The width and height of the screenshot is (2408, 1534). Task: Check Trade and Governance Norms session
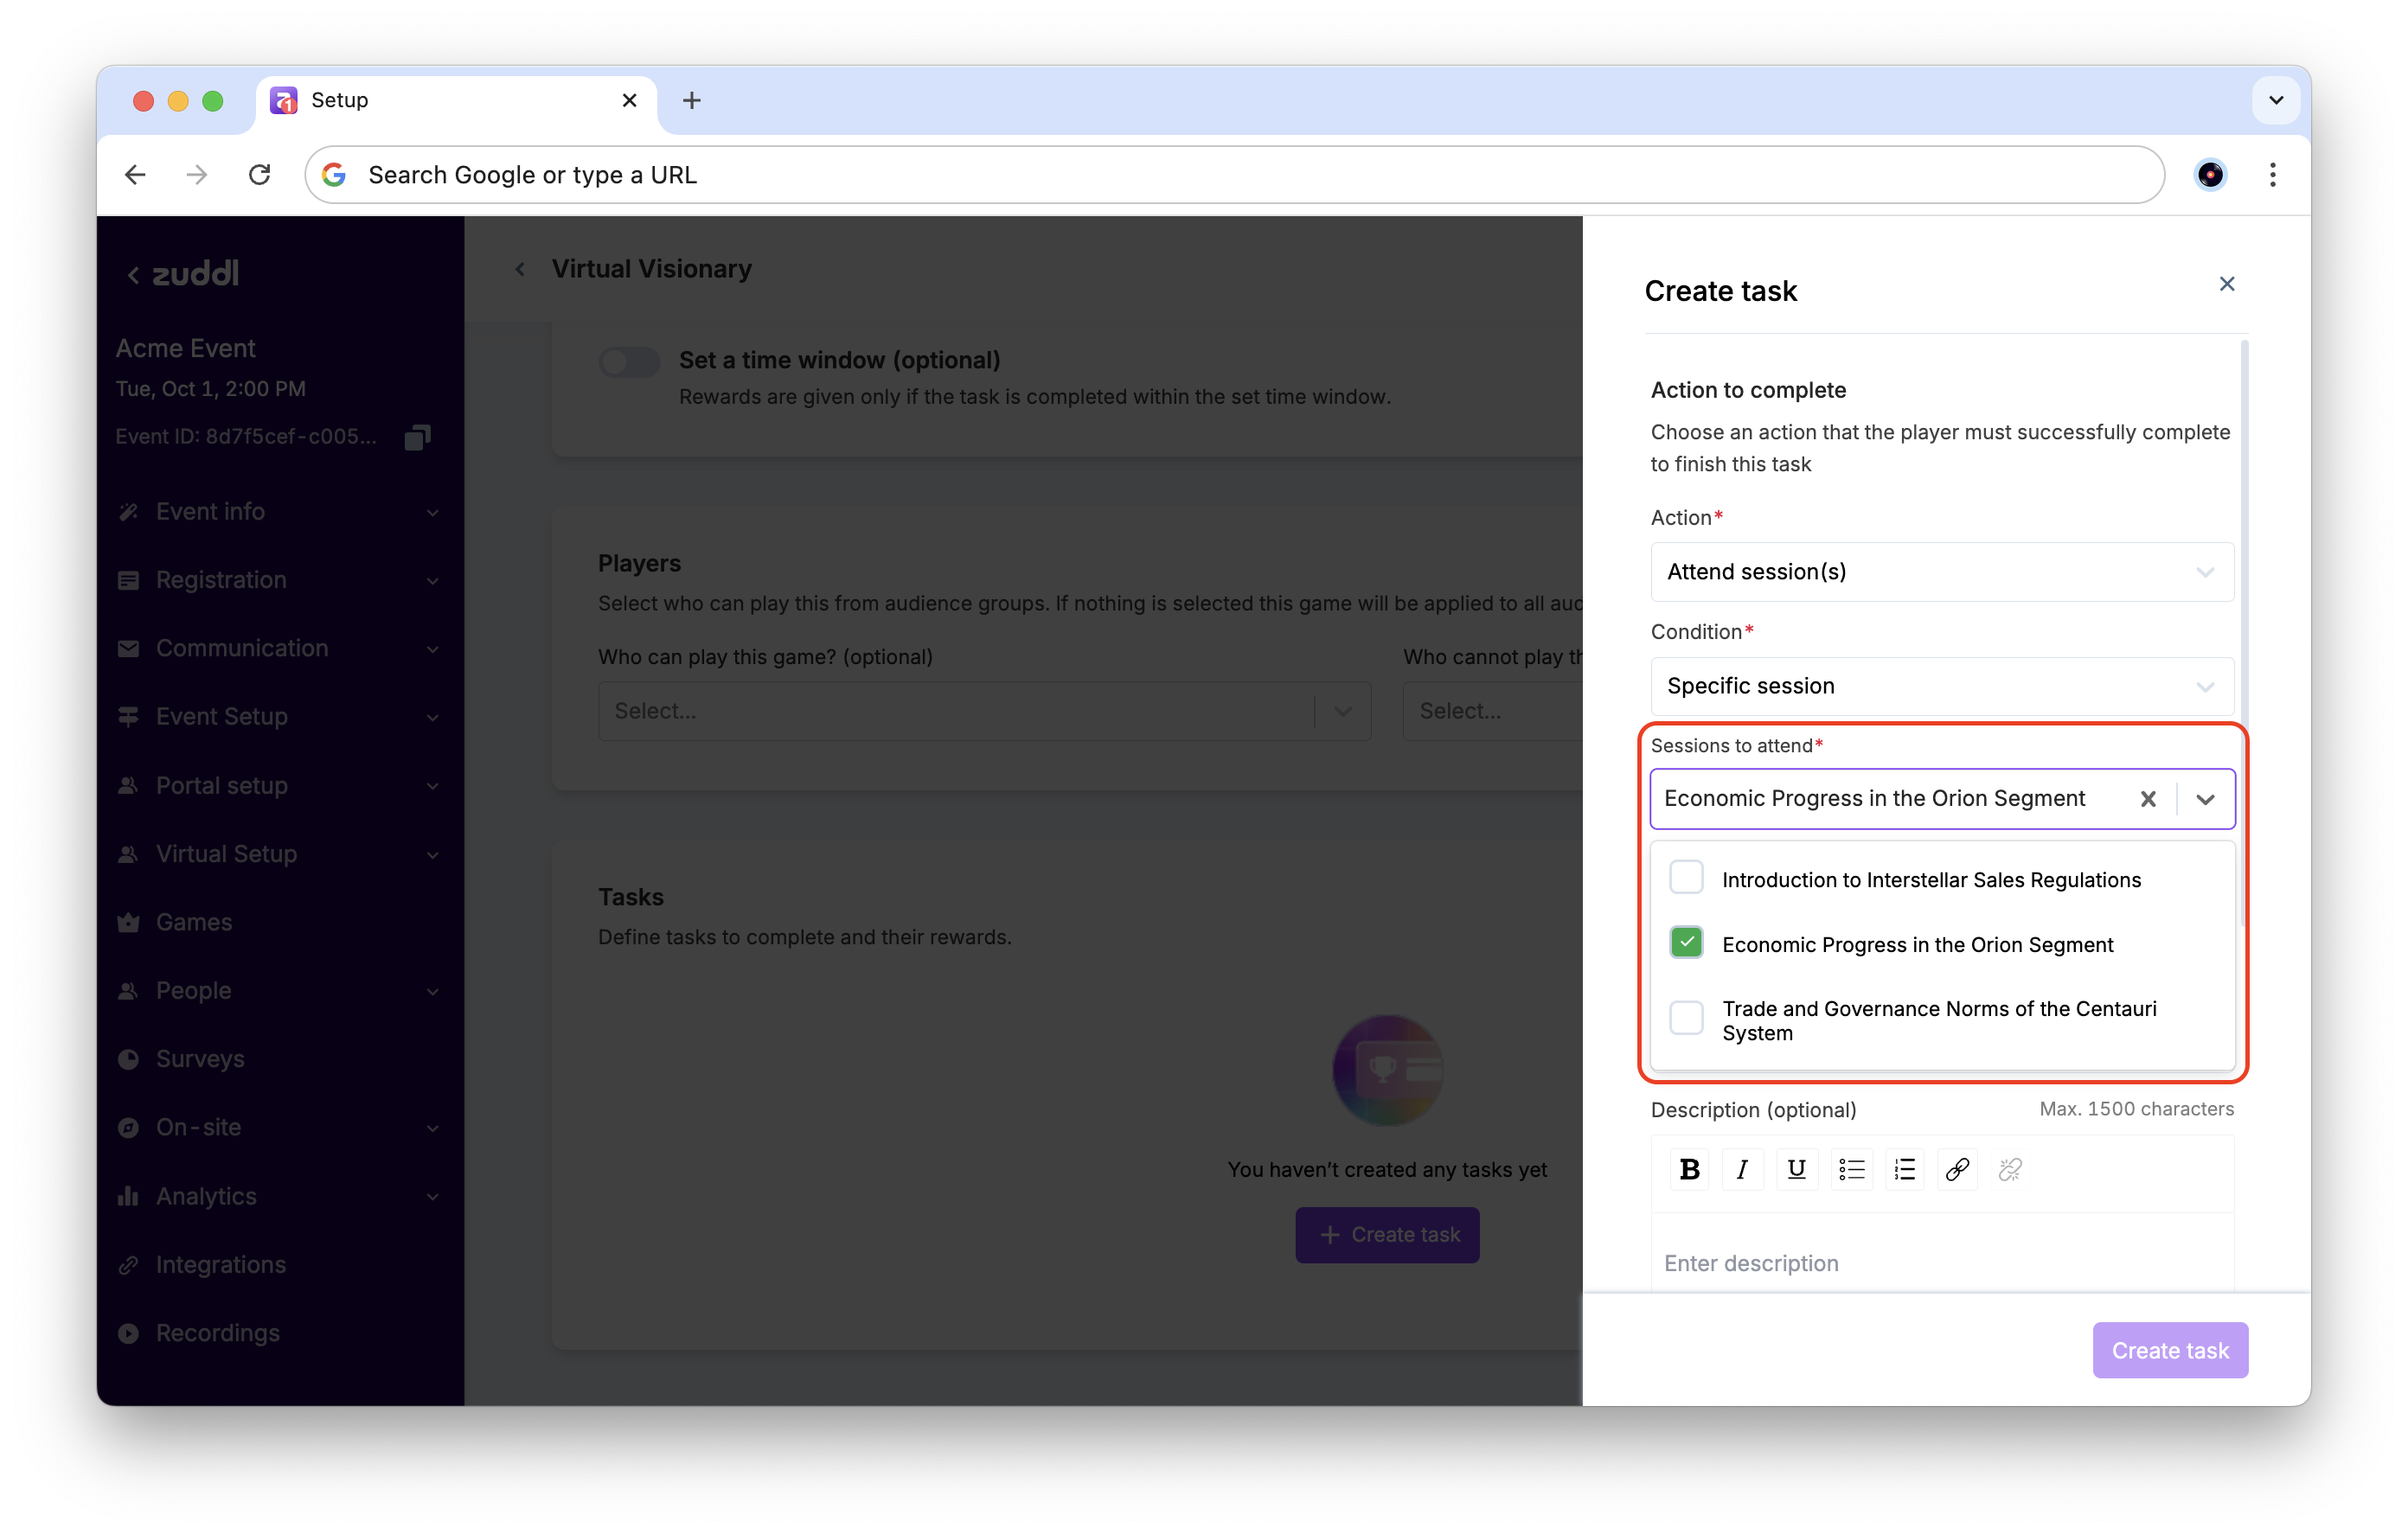[1686, 1019]
